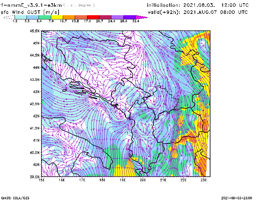Click the '40.5N' latitude label
259x200 pixels.
click(x=35, y=153)
